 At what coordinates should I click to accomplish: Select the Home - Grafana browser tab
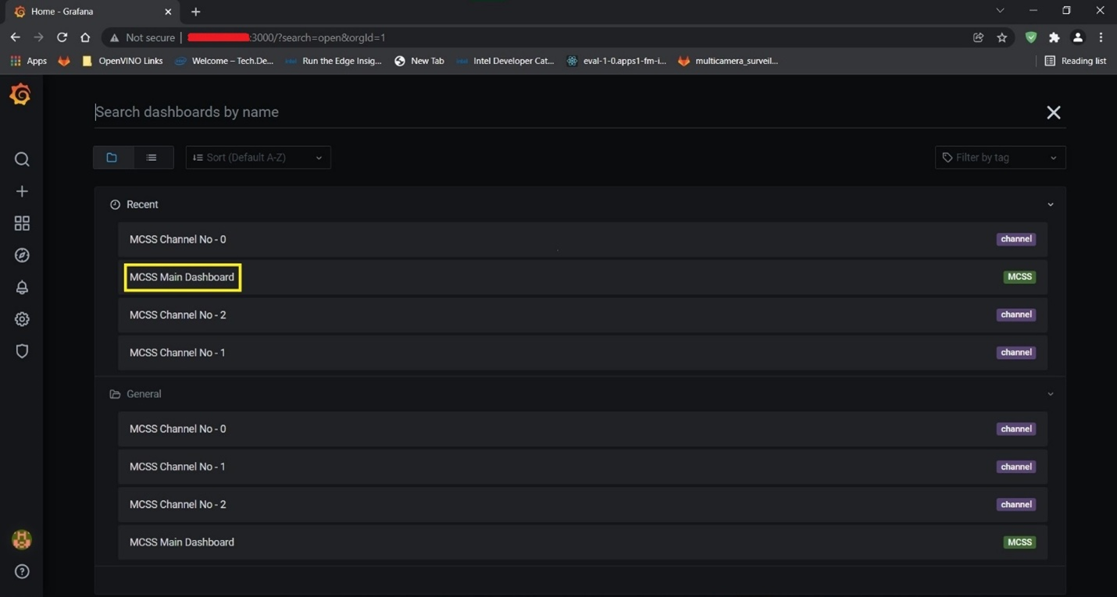[x=86, y=12]
